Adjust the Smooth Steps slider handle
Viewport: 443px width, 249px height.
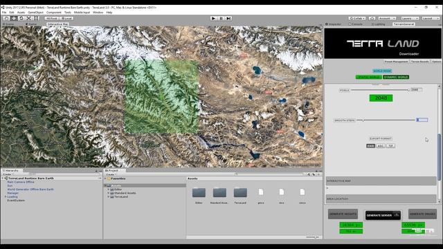(x=363, y=120)
